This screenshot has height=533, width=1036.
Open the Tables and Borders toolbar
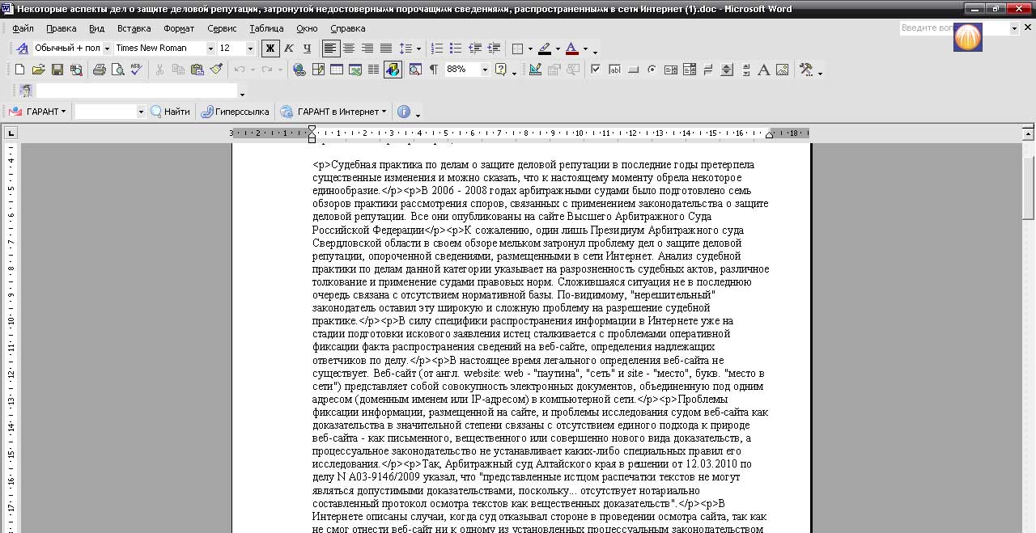[x=318, y=70]
